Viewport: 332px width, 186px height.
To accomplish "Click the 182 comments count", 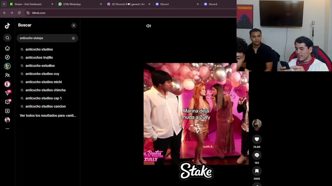I will tap(257, 163).
